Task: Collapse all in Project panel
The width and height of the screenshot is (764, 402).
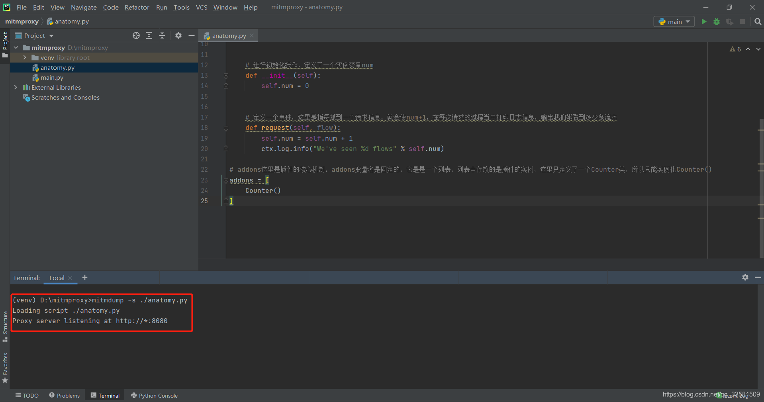Action: click(x=162, y=35)
